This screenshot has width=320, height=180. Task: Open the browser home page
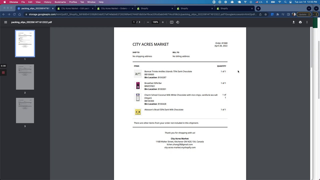[x=20, y=14]
